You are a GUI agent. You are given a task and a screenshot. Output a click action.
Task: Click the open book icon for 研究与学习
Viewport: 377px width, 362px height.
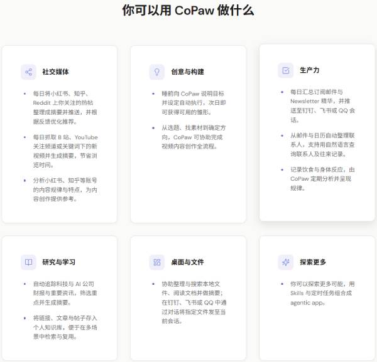28,262
